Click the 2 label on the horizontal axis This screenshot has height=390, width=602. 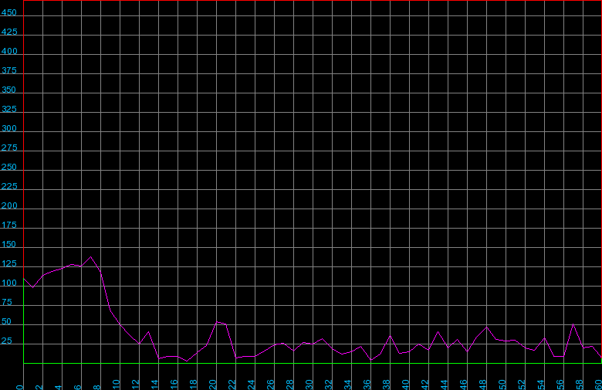click(x=39, y=386)
